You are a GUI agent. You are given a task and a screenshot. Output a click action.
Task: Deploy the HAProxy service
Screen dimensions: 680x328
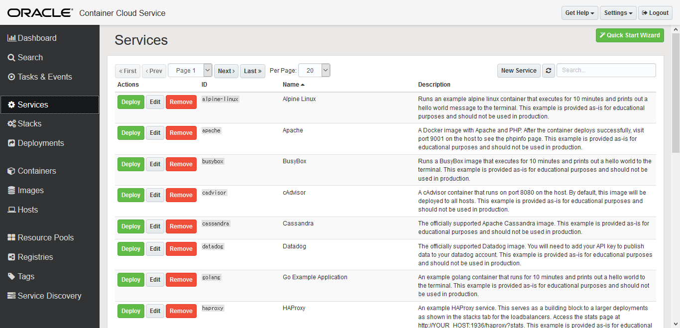131,311
